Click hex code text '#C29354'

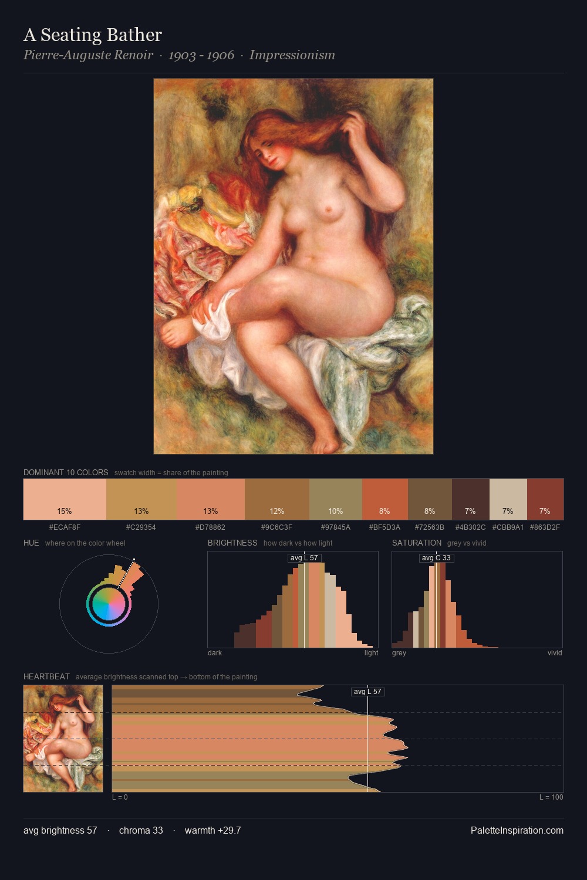(x=141, y=527)
